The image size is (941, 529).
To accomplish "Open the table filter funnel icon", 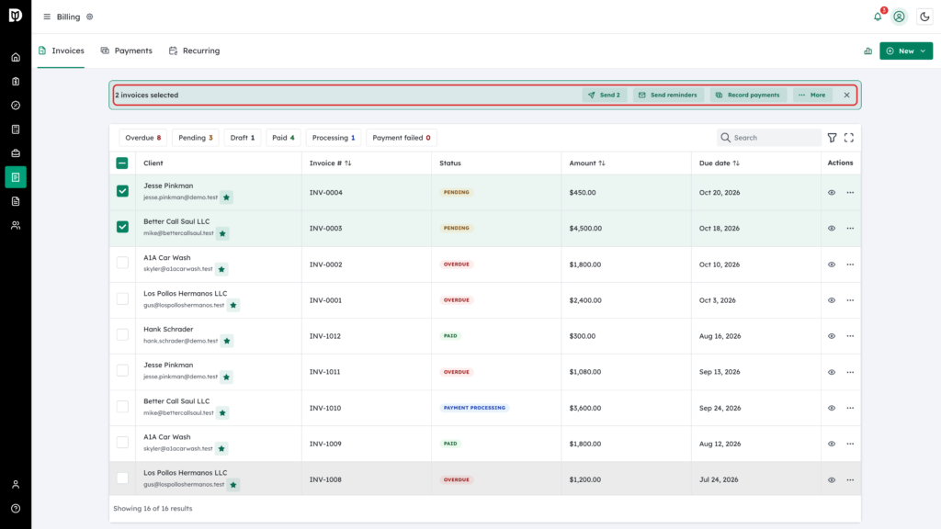I will pyautogui.click(x=832, y=138).
